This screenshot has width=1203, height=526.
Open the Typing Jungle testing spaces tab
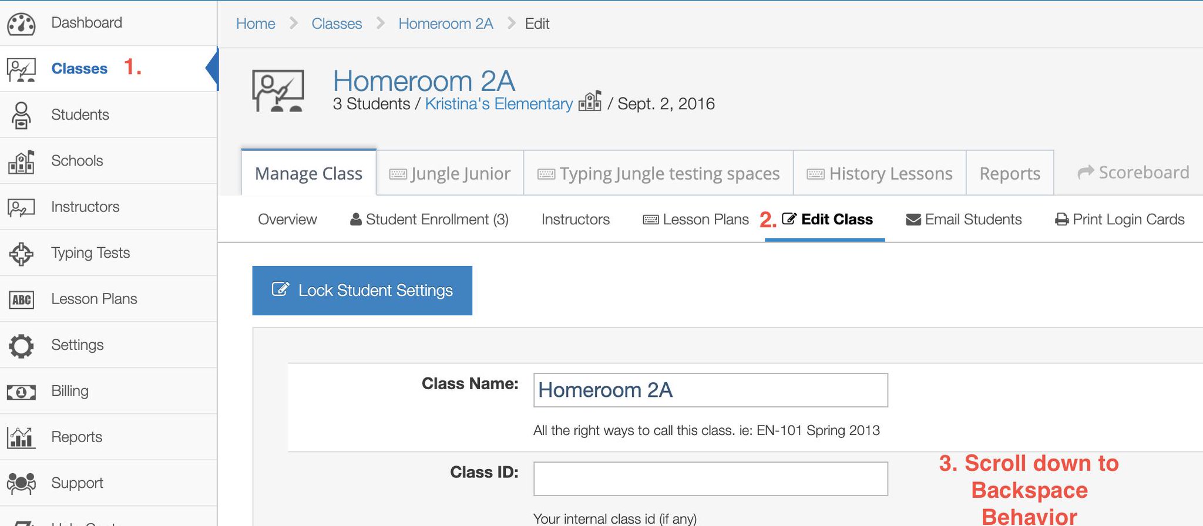(x=658, y=173)
